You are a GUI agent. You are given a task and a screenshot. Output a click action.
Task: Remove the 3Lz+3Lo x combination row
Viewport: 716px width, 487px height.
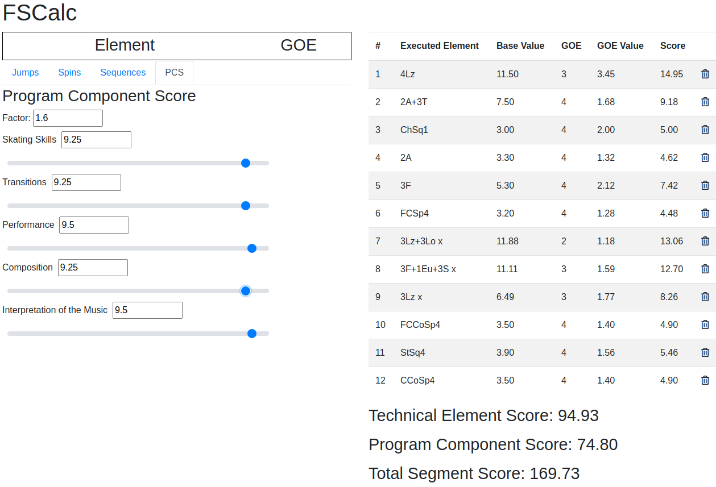click(705, 241)
